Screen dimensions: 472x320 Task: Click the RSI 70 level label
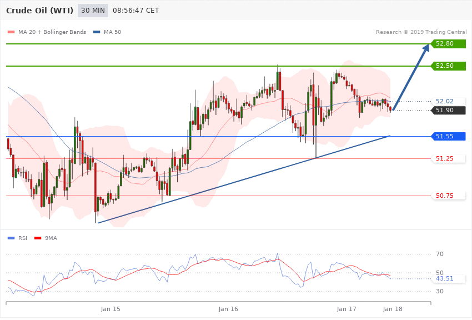click(439, 254)
